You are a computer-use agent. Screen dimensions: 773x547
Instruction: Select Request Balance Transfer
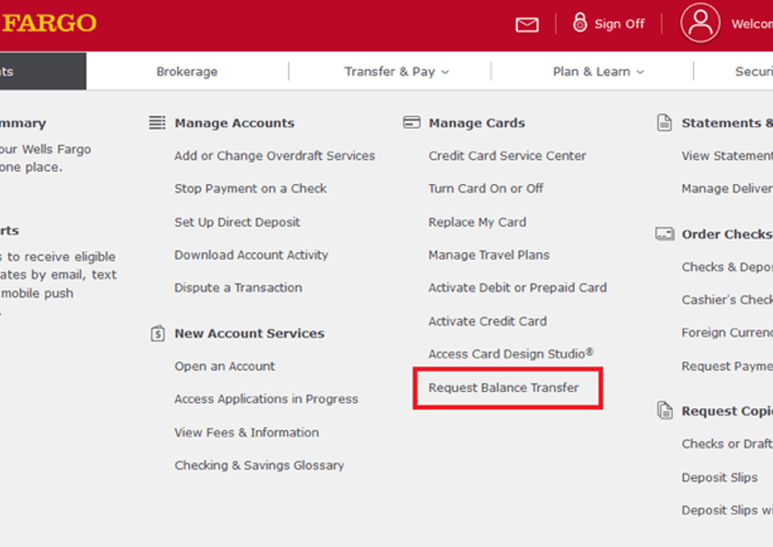pyautogui.click(x=504, y=387)
